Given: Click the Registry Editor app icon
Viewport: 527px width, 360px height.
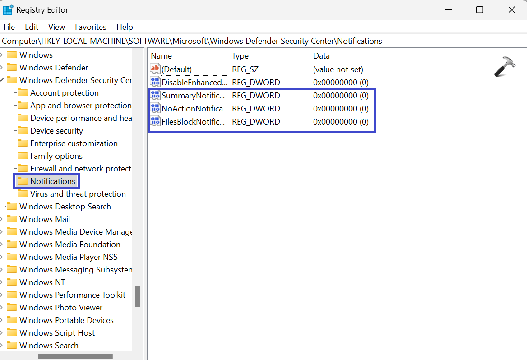Looking at the screenshot, I should [8, 9].
